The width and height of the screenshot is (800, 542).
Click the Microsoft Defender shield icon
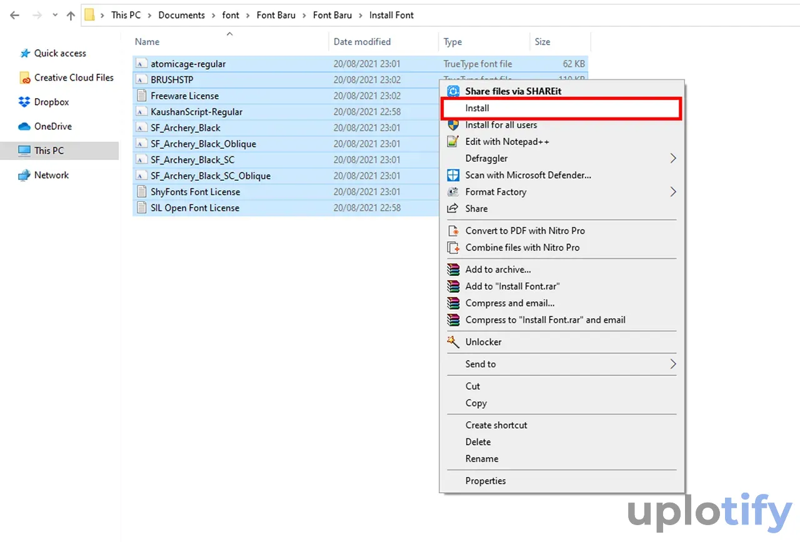[454, 175]
